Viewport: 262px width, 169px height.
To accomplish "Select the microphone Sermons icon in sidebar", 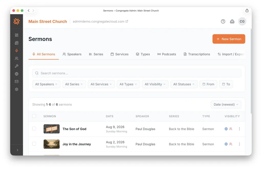I will coord(17,51).
